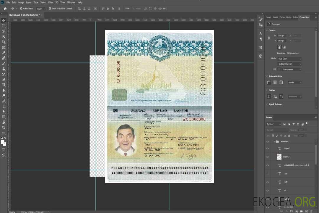Select the Eyedropper tool
Viewport: 319px width, 213px height.
pos(4,53)
